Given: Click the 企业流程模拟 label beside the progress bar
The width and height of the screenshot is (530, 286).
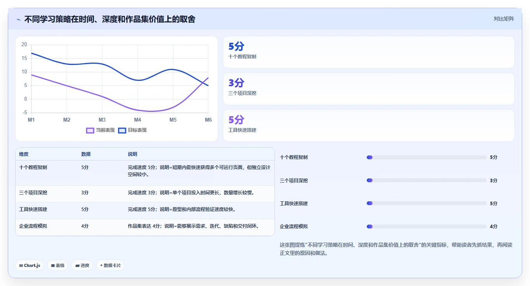Looking at the screenshot, I should (x=294, y=226).
